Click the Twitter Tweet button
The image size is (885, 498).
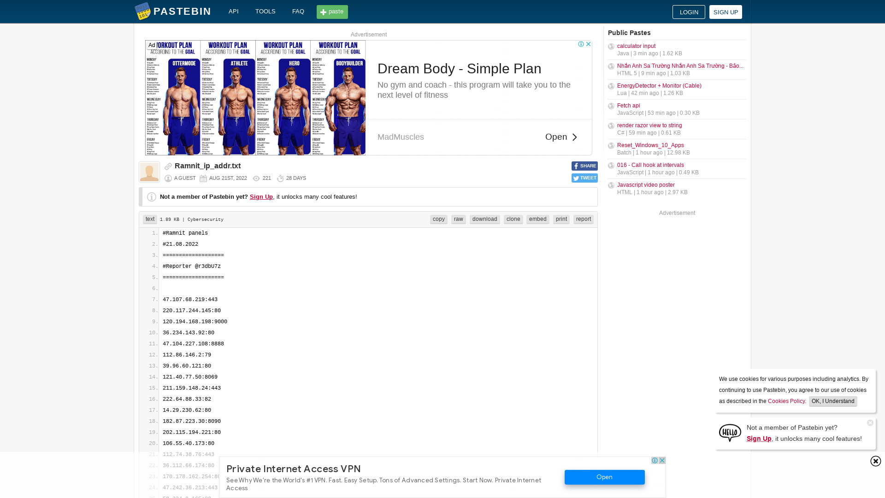(584, 178)
